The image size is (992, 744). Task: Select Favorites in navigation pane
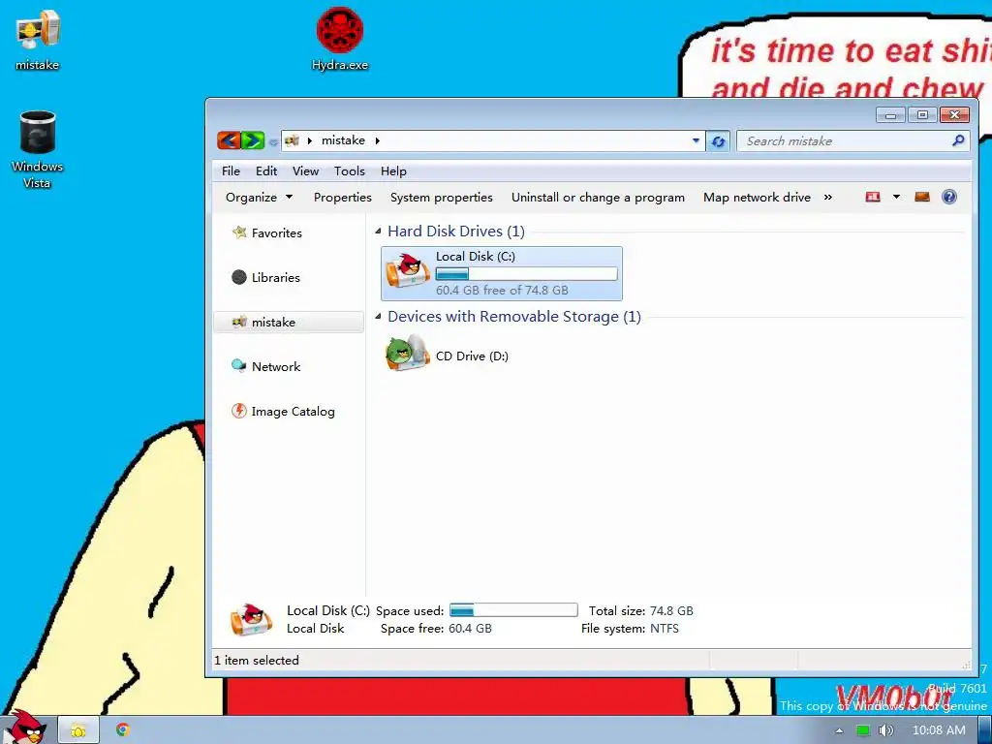click(276, 232)
